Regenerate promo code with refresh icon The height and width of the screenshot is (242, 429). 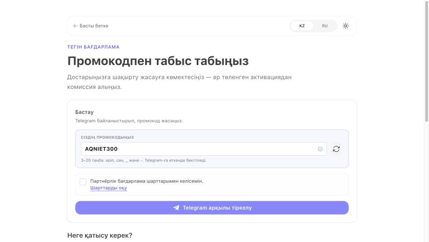click(336, 149)
